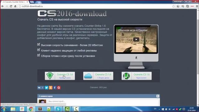Switch the EN keyboard language indicator
199x112 pixels.
pyautogui.click(x=155, y=109)
